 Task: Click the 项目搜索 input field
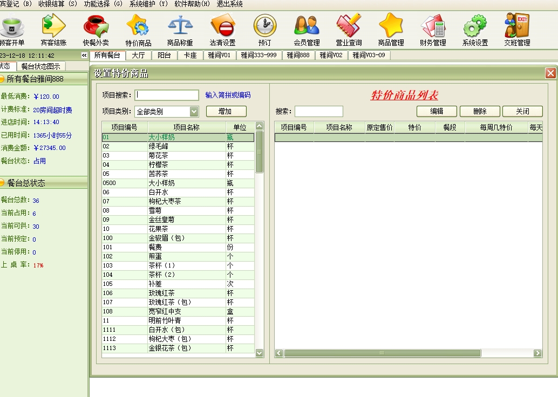[x=167, y=95]
